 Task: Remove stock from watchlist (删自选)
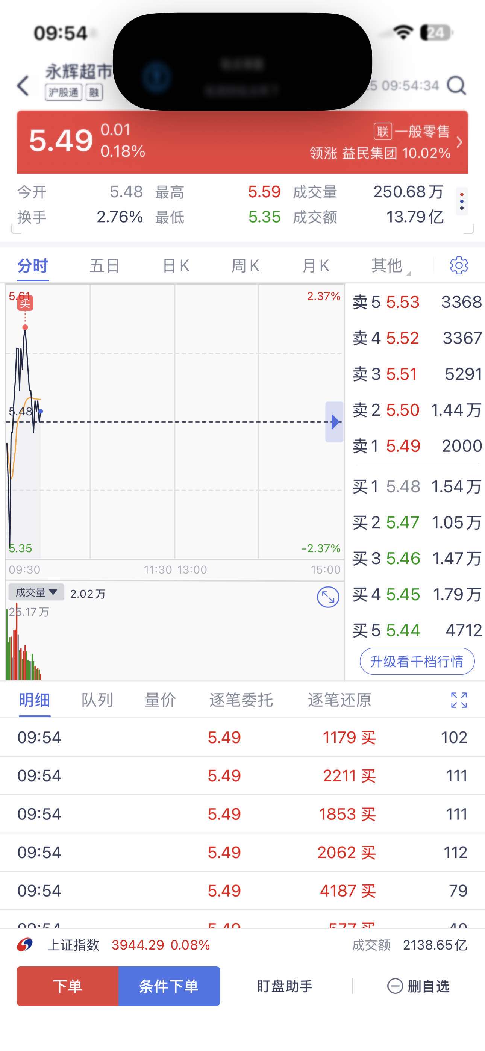pyautogui.click(x=418, y=986)
